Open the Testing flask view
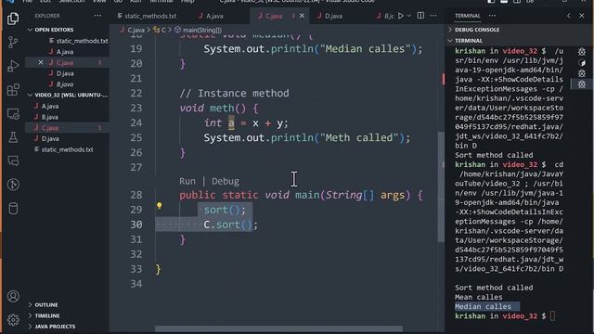Viewport: 594px width, 334px height. pyautogui.click(x=13, y=137)
